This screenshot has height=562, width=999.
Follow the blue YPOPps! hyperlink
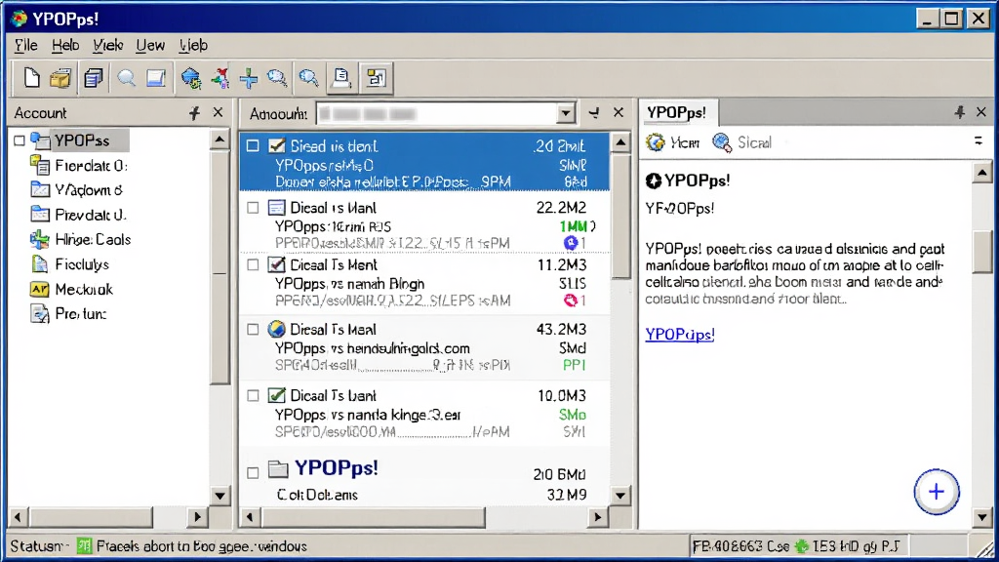680,335
